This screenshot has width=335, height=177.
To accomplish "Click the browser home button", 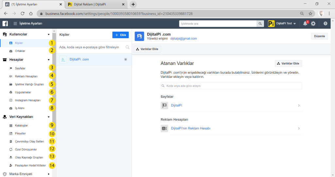I will point(31,13).
